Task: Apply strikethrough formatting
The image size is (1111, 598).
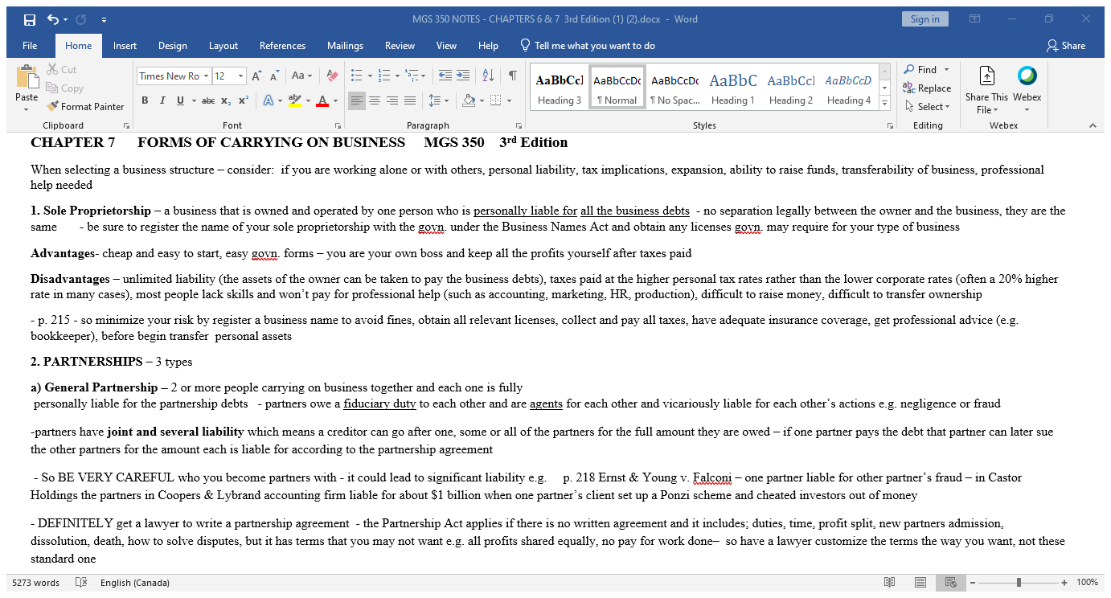Action: pyautogui.click(x=205, y=100)
